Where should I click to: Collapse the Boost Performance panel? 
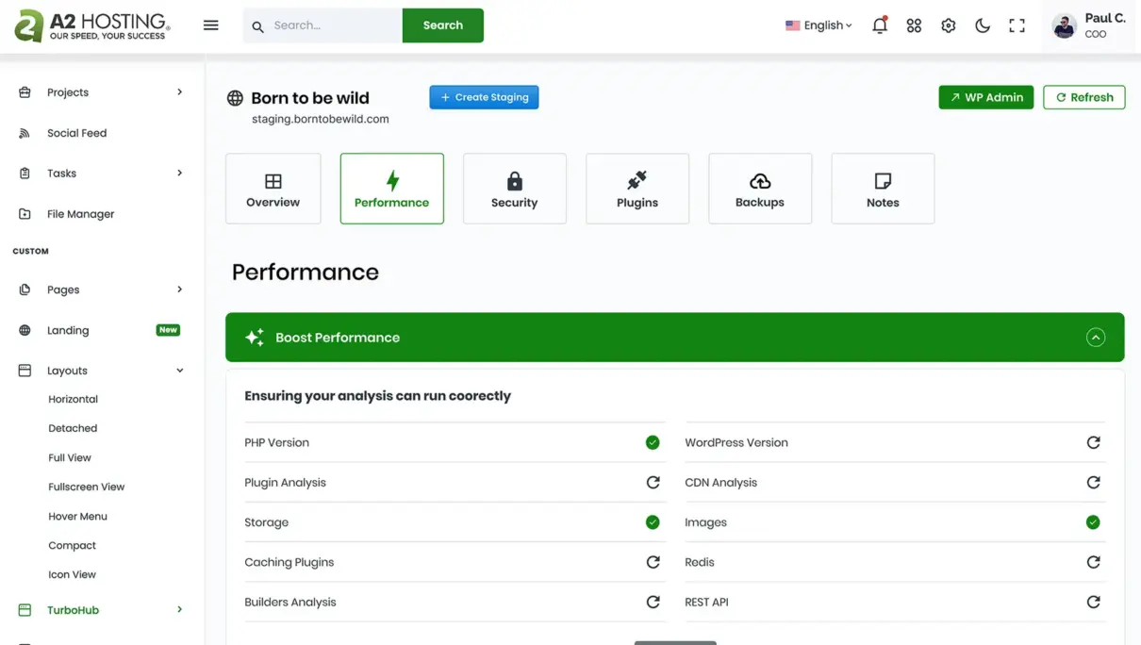pyautogui.click(x=1095, y=338)
